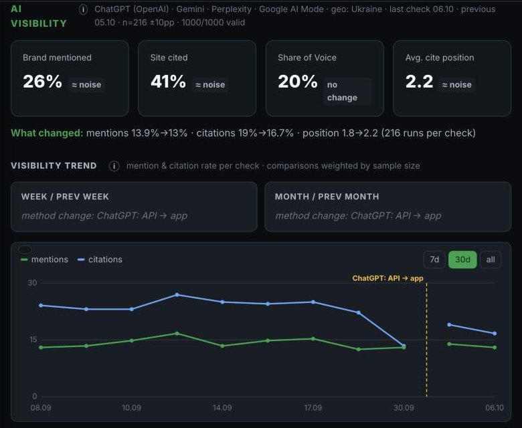Viewport: 522px width, 428px height.
Task: Click the citations data point at 06.10
Action: (x=495, y=333)
